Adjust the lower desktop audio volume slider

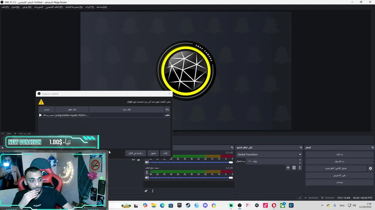point(191,177)
